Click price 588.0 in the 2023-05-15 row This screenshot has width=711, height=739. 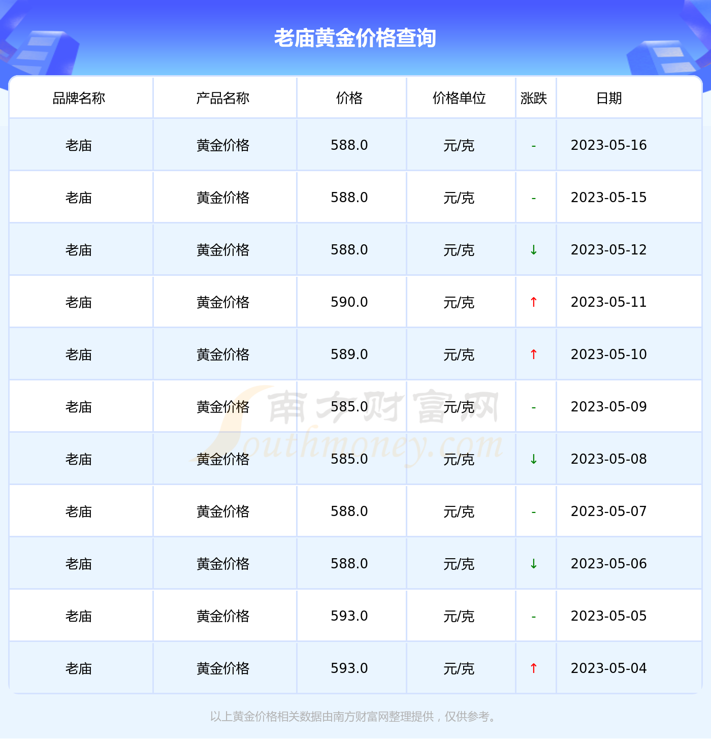[349, 198]
